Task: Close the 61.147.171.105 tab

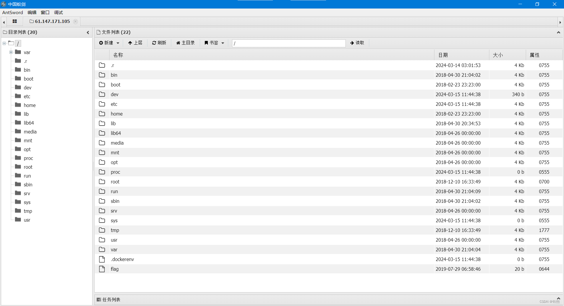Action: [x=75, y=21]
